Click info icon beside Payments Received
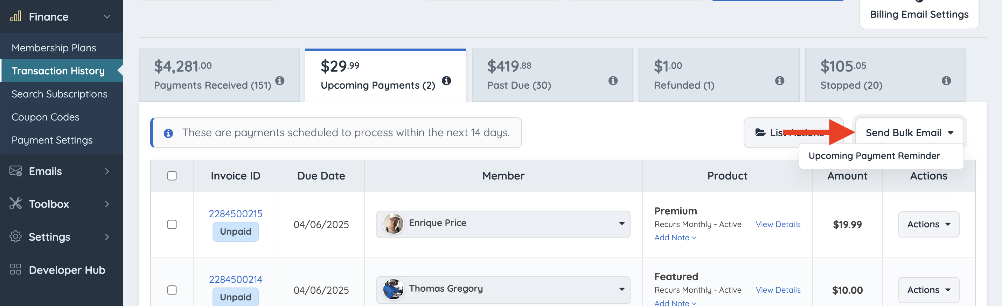This screenshot has width=1002, height=306. [280, 81]
